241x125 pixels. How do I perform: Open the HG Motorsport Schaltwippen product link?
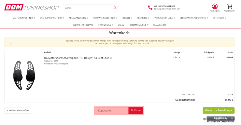pos(78,58)
